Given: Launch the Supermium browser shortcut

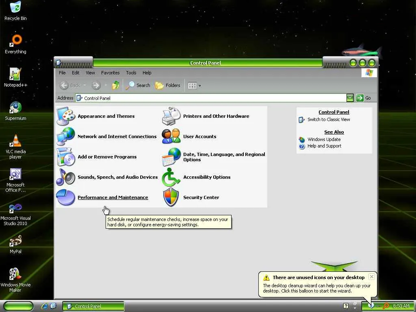Looking at the screenshot, I should point(15,110).
